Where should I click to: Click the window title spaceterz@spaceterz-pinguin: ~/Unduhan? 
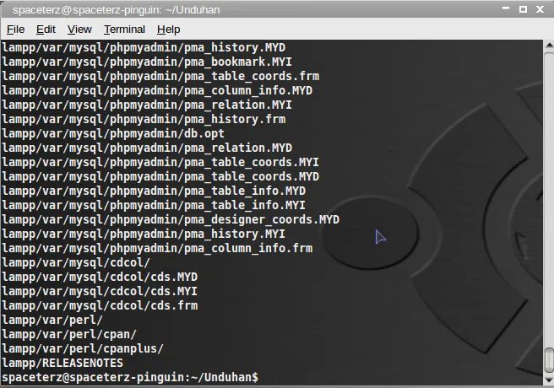pyautogui.click(x=117, y=10)
